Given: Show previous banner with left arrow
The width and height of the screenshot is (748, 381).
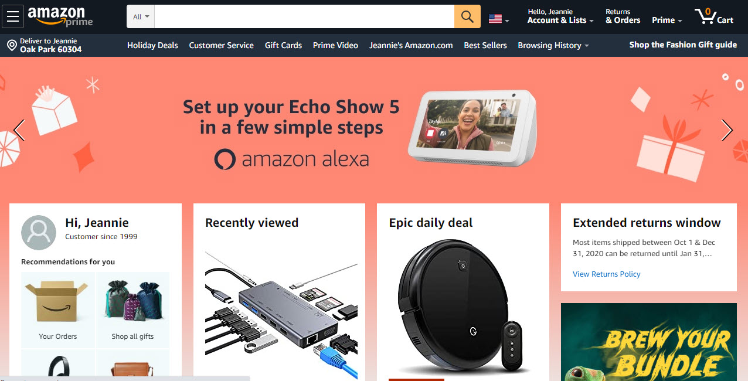Looking at the screenshot, I should coord(19,130).
